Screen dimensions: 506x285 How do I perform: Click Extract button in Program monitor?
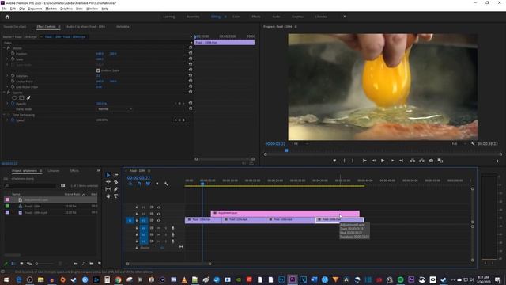point(421,161)
